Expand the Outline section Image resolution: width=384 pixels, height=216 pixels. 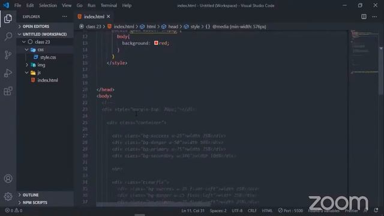point(45,195)
